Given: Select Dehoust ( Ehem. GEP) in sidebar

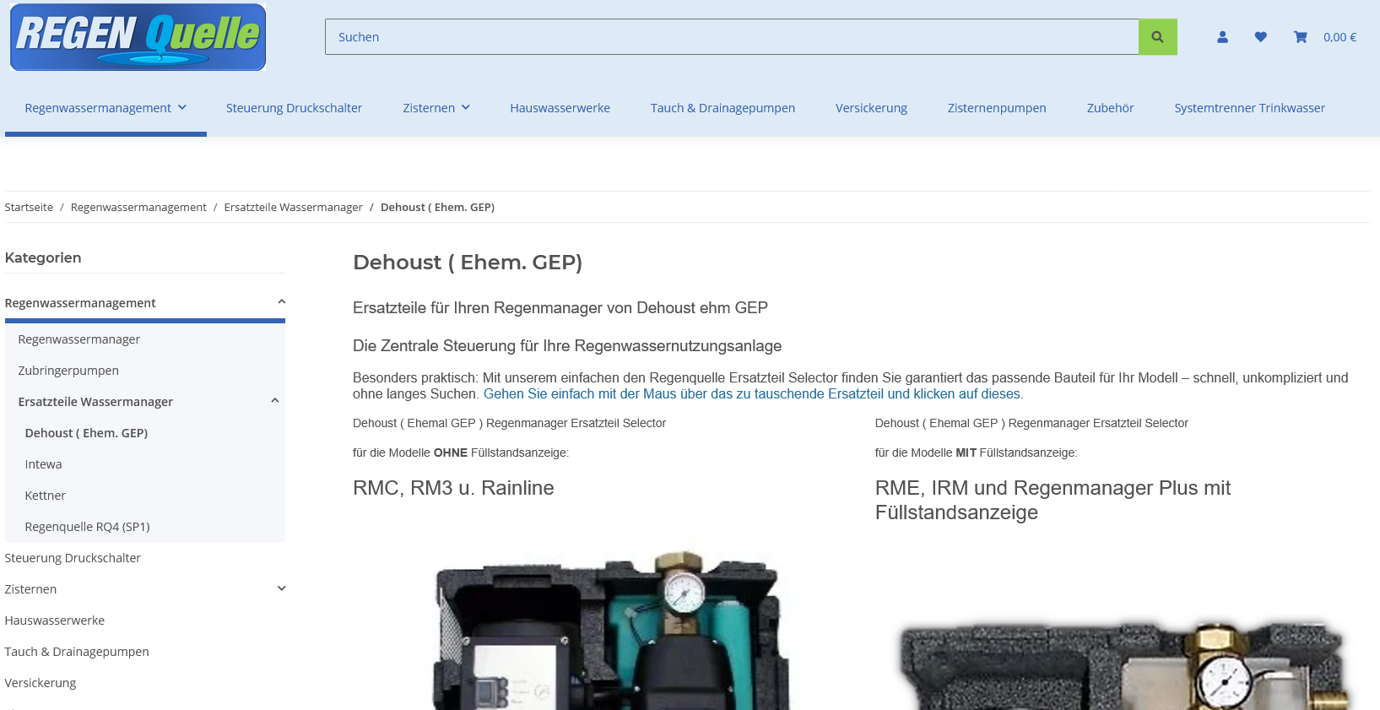Looking at the screenshot, I should pyautogui.click(x=86, y=433).
